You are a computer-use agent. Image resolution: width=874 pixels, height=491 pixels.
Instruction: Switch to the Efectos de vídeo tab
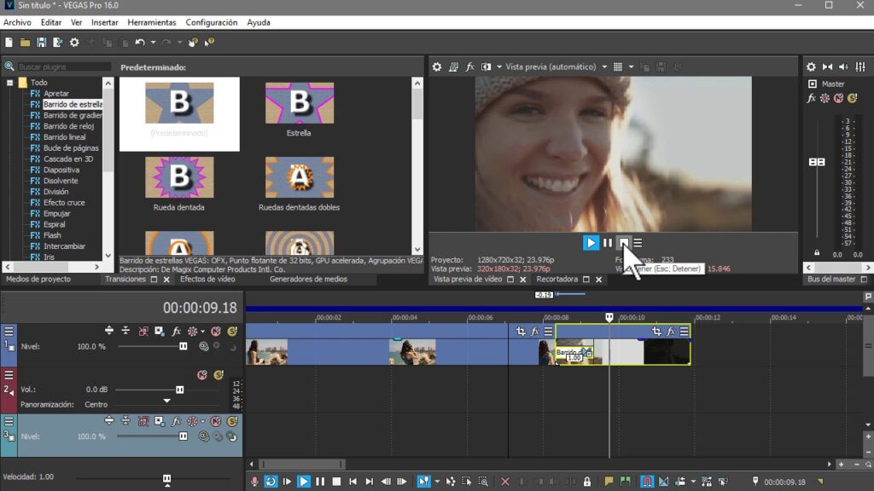(207, 280)
